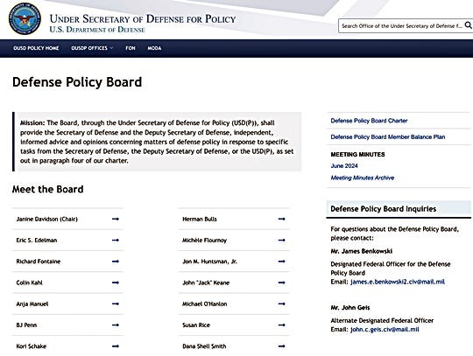The image size is (473, 356).
Task: Open Janine Davidson (Chair) profile
Action: tap(46, 219)
